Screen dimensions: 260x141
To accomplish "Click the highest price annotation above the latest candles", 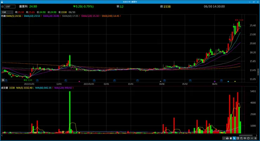I will click(239, 20).
